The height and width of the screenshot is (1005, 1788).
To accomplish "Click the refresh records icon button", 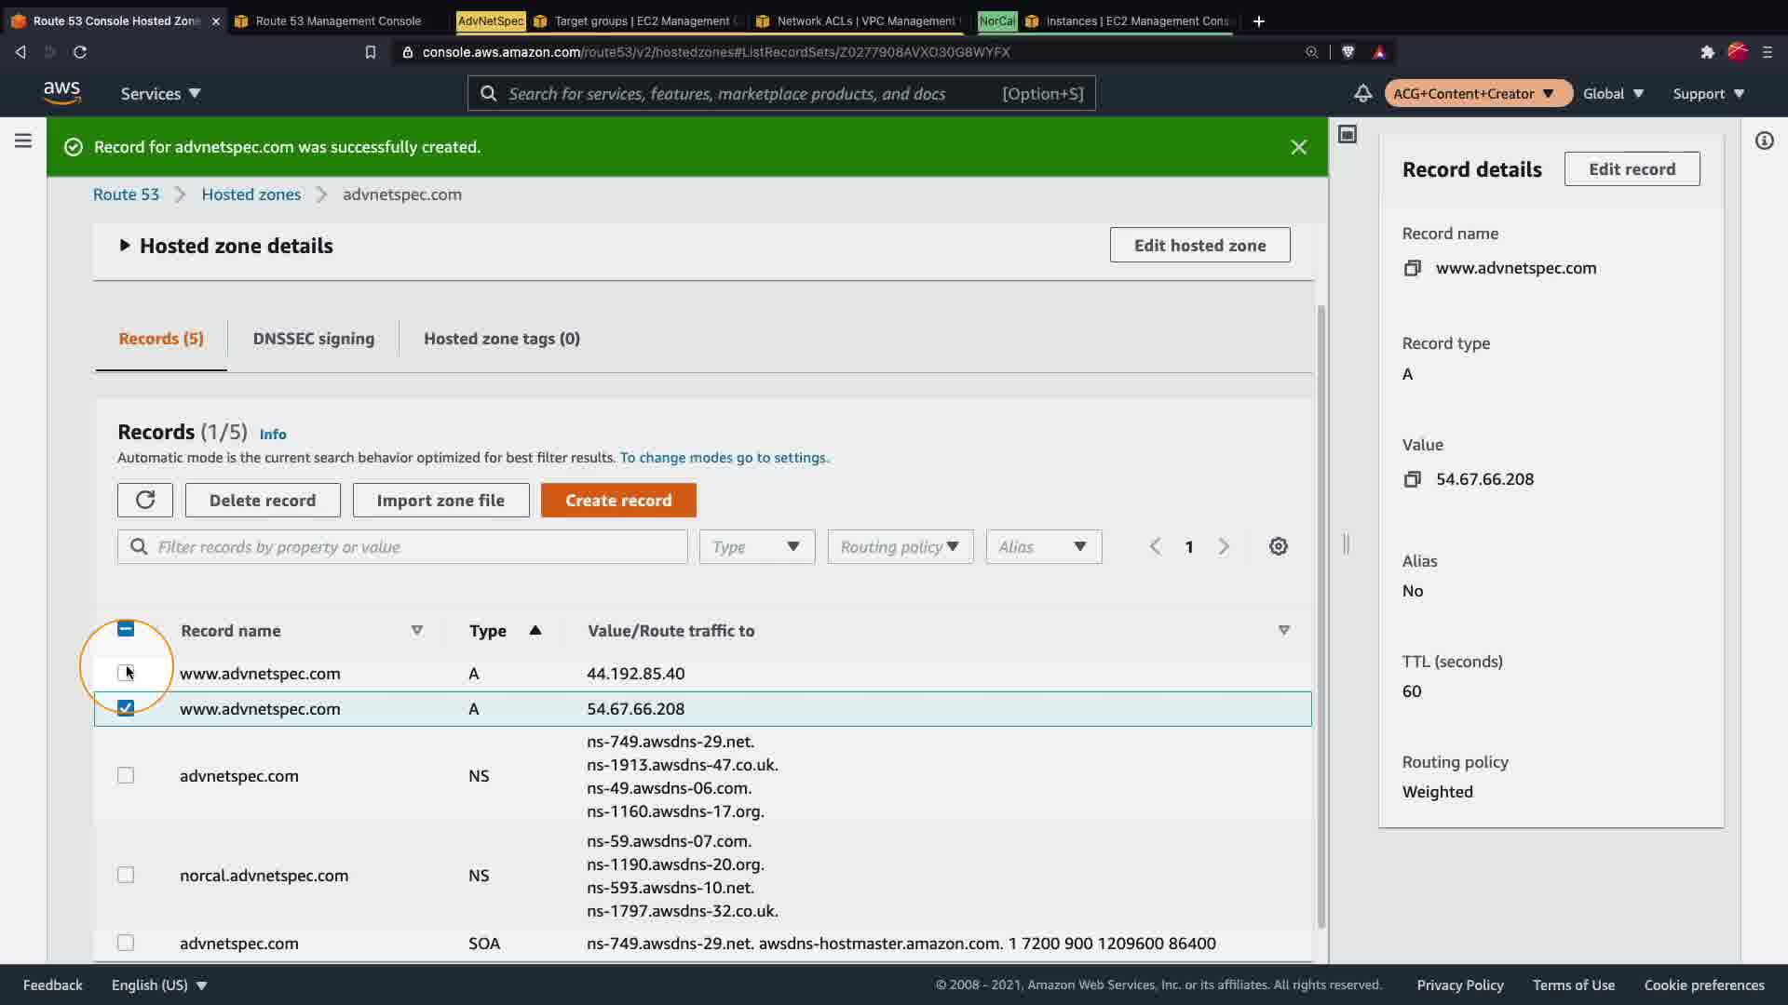I will (x=144, y=500).
